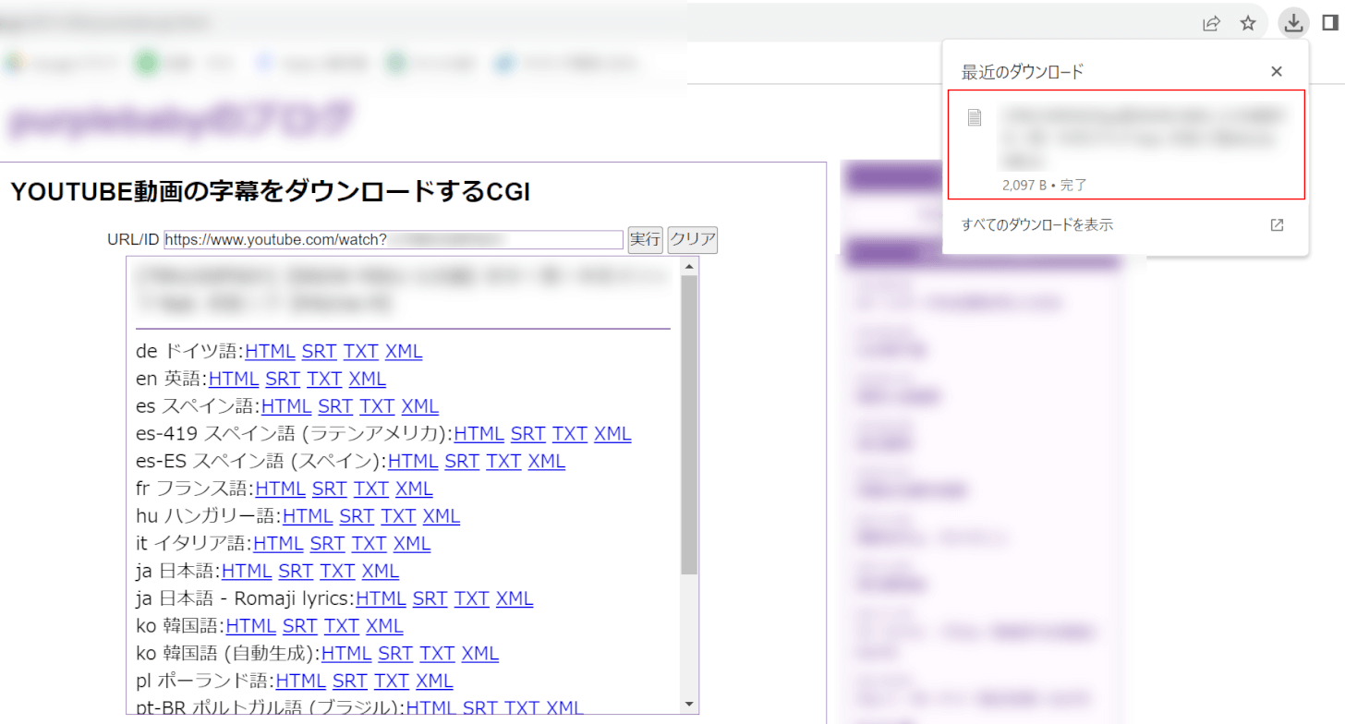This screenshot has width=1345, height=724.
Task: Open HTML for es スペイン語
Action: pyautogui.click(x=286, y=406)
